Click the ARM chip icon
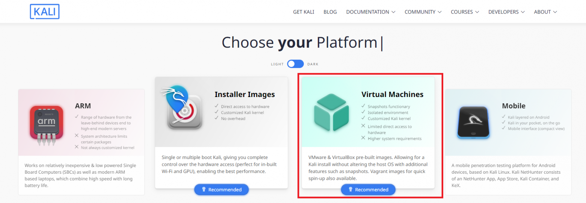The width and height of the screenshot is (586, 203). pyautogui.click(x=47, y=126)
